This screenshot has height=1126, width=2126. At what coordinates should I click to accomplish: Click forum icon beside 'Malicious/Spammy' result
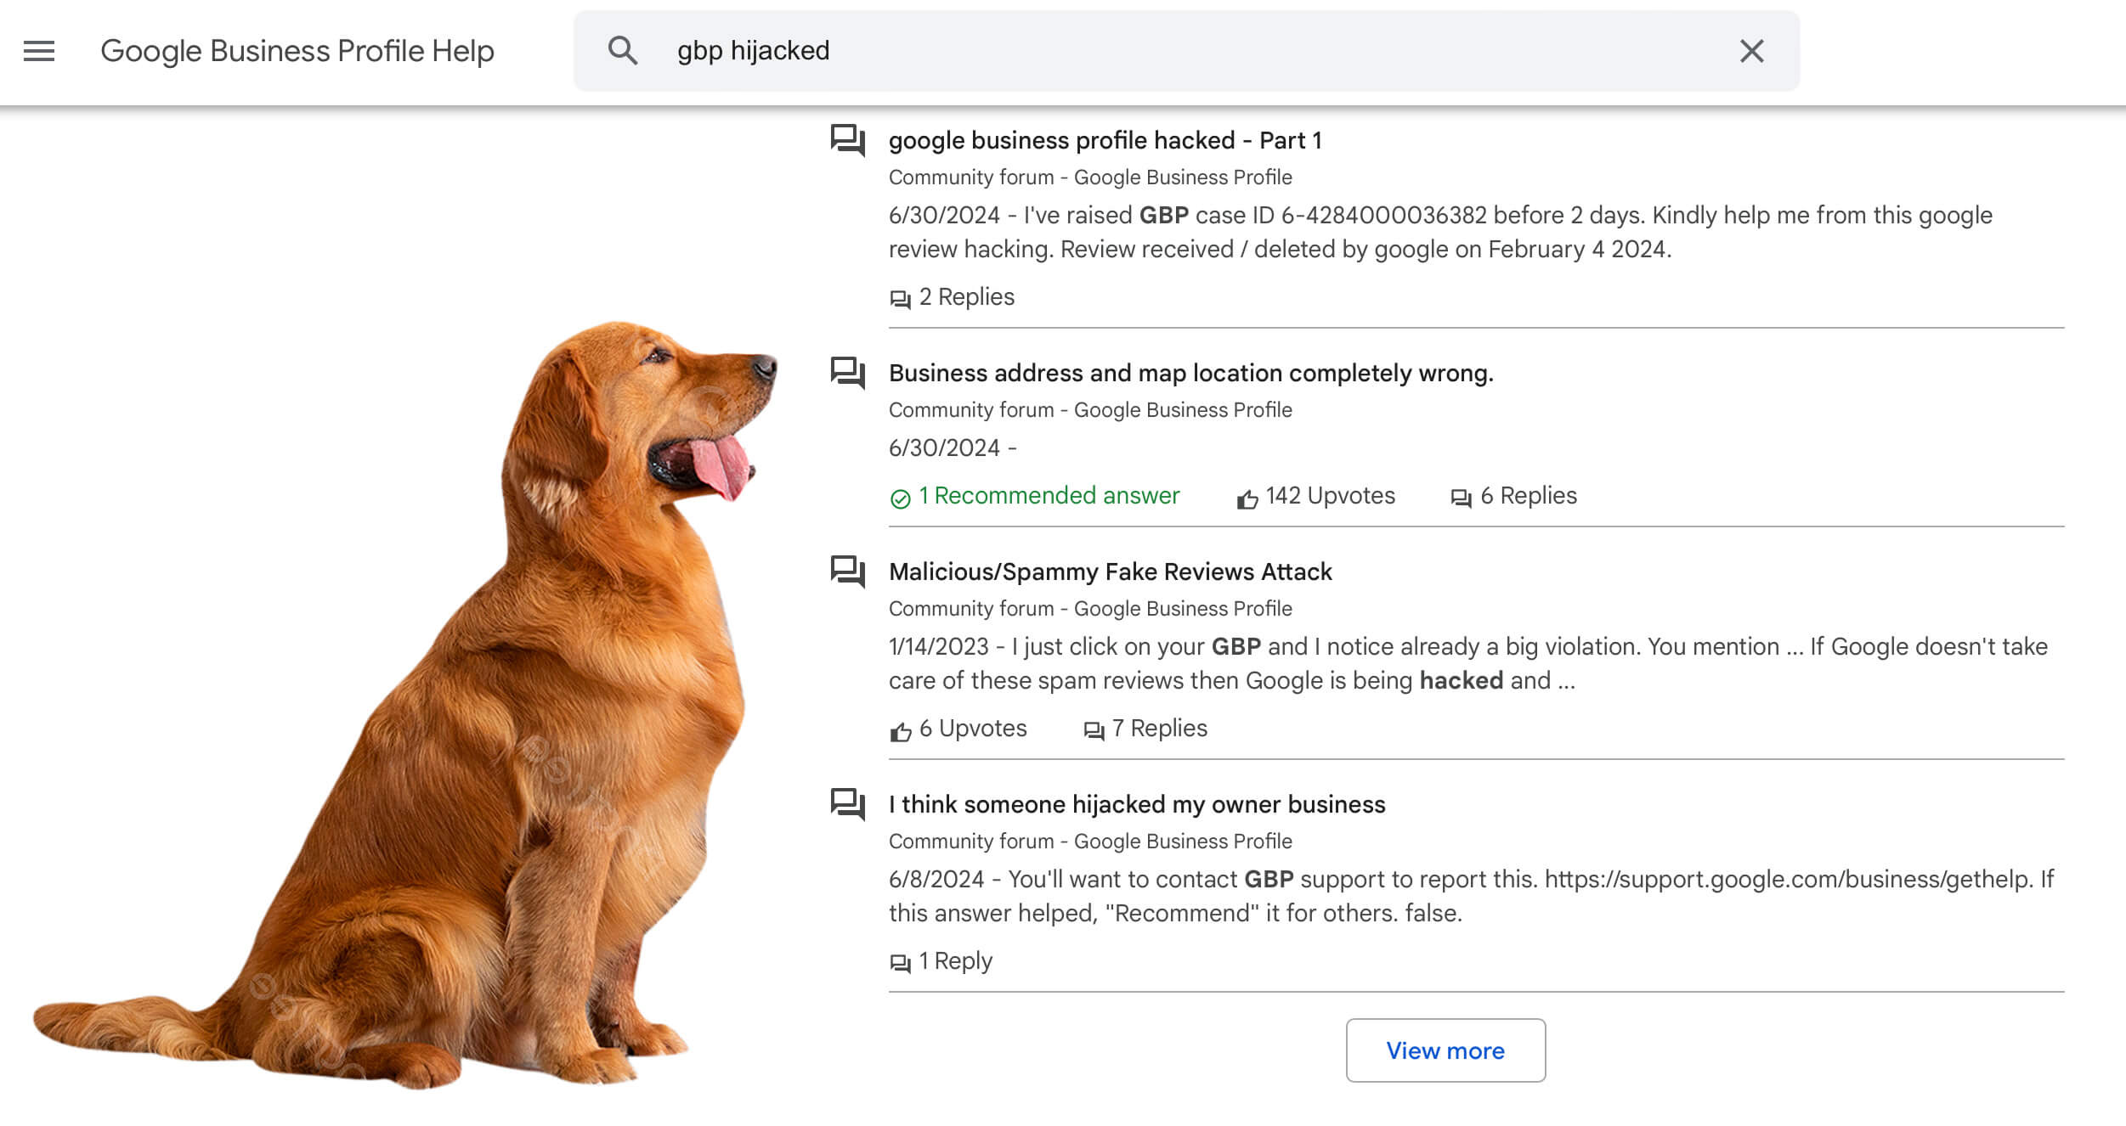tap(847, 571)
